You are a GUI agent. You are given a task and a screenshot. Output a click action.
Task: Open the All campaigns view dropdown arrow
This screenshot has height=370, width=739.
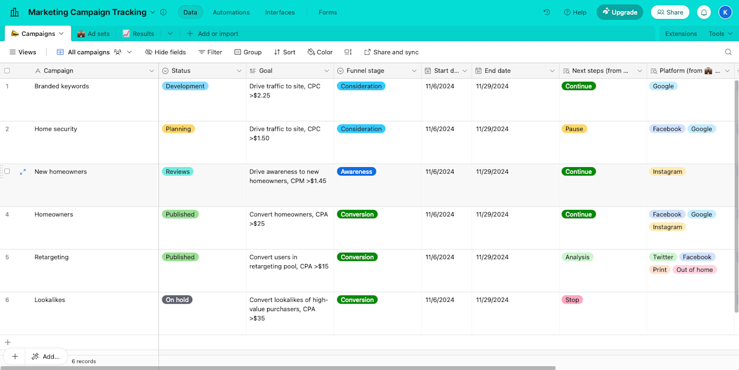pos(129,52)
